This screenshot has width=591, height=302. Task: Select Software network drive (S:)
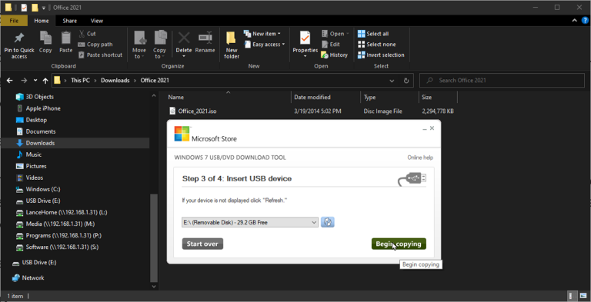62,247
